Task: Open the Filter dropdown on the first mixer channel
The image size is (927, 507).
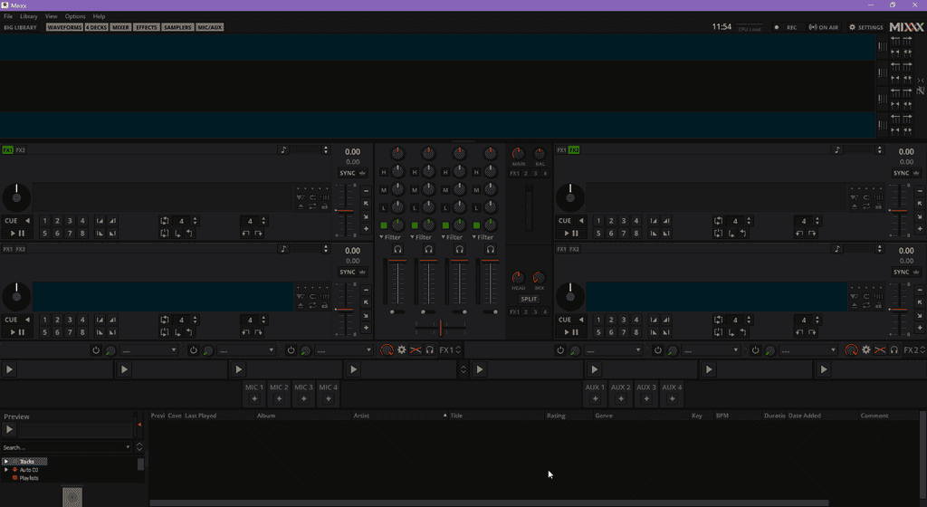Action: [x=390, y=237]
